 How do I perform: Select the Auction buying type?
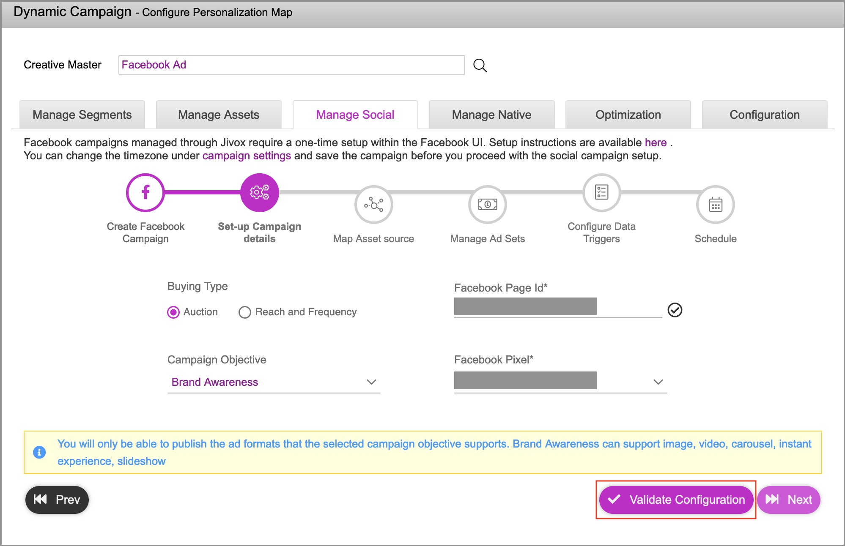(x=173, y=312)
